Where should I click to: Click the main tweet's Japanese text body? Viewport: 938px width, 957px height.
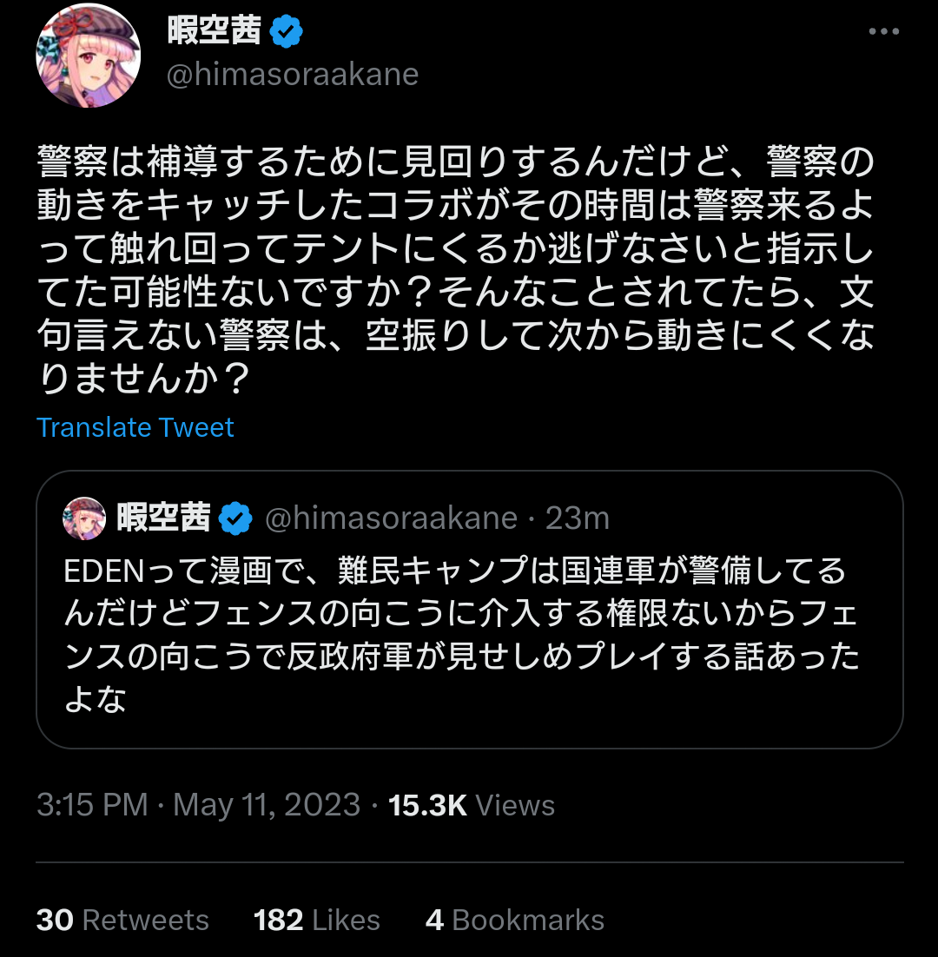455,270
